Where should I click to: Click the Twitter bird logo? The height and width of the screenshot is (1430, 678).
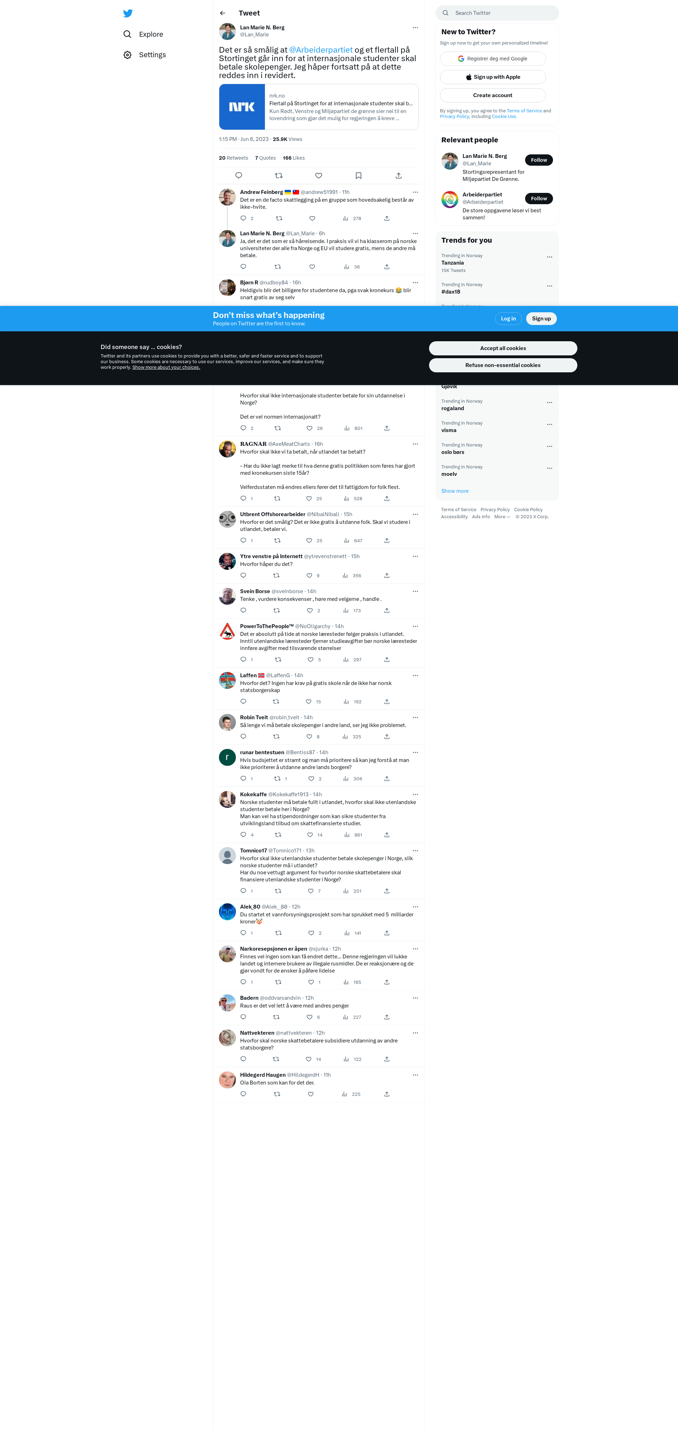[127, 13]
